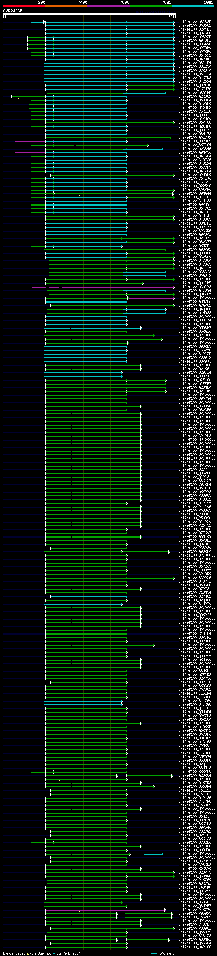This screenshot has height=956, width=217.
Task: Select the UniRef100_Q9GRE3 label
Action: (195, 347)
